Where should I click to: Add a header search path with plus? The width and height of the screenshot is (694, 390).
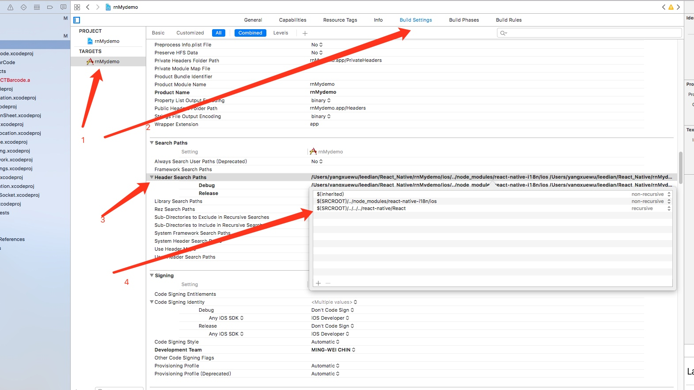(x=318, y=283)
